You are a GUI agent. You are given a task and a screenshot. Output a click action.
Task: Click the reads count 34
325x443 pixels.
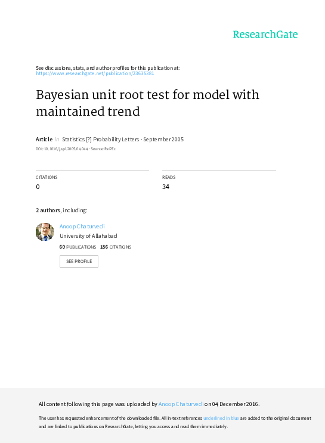[166, 187]
